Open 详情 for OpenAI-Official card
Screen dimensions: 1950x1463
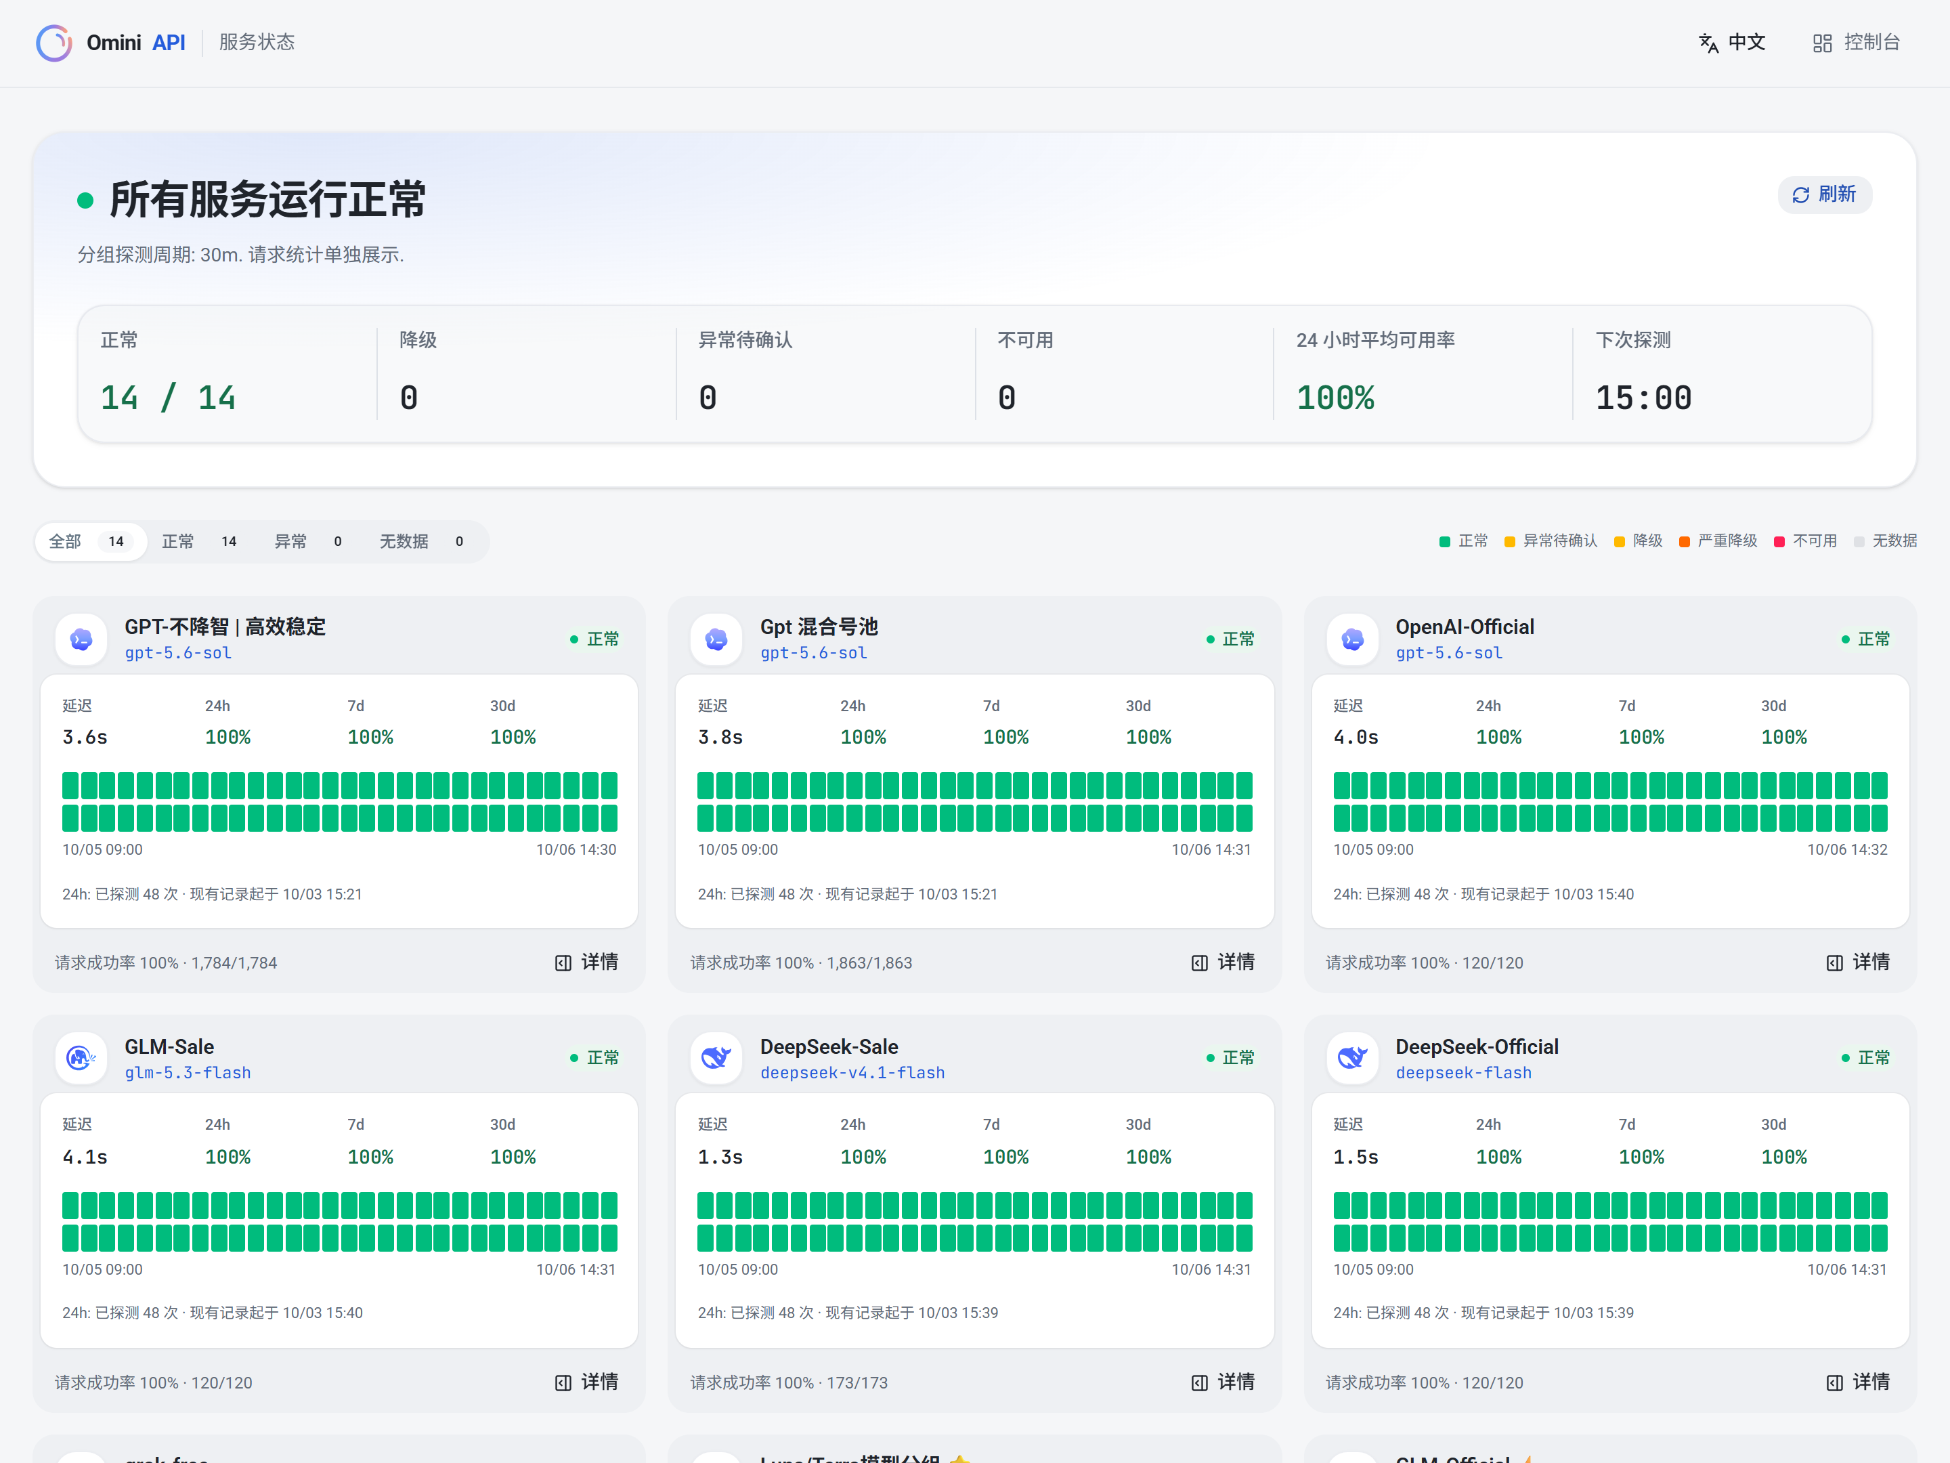tap(1859, 963)
